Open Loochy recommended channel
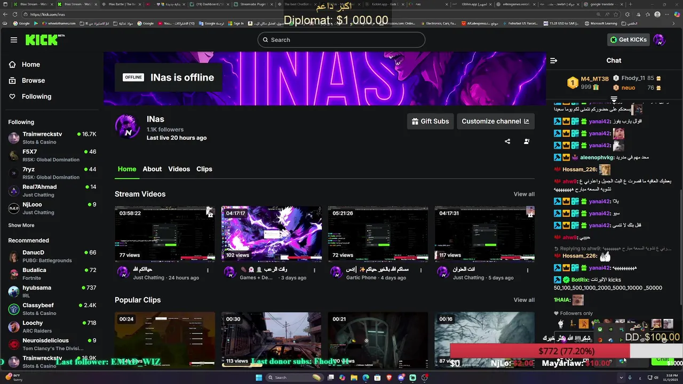 [52, 327]
